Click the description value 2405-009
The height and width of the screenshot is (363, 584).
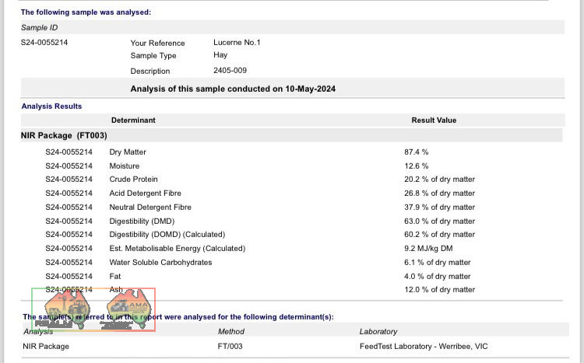(x=230, y=71)
